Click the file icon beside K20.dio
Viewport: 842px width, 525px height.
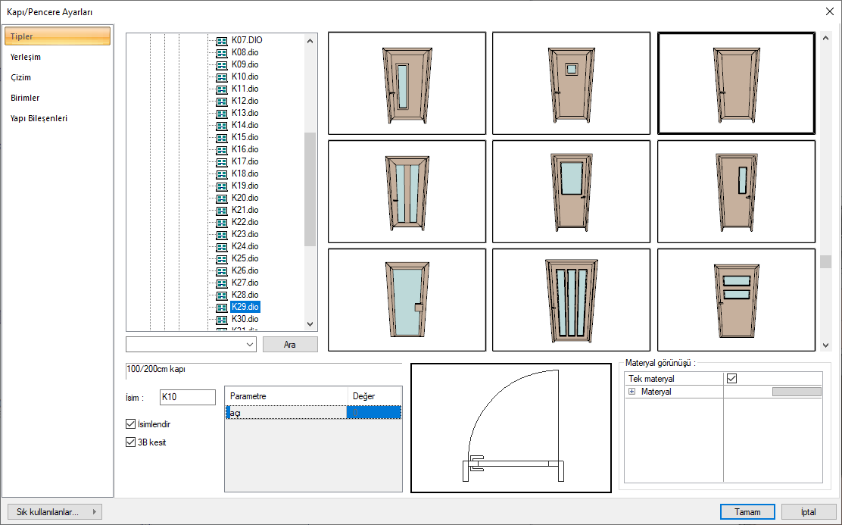click(221, 198)
